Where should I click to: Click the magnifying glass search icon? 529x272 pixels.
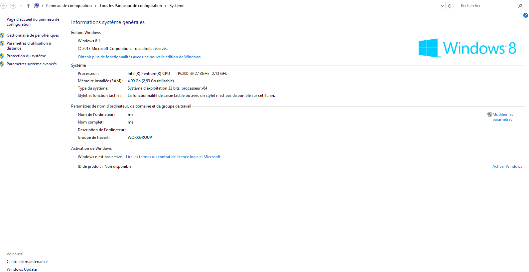(x=520, y=6)
